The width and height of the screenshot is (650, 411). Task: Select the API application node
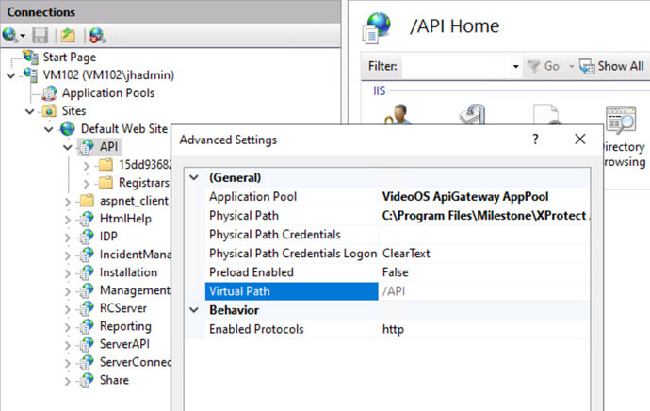click(108, 146)
